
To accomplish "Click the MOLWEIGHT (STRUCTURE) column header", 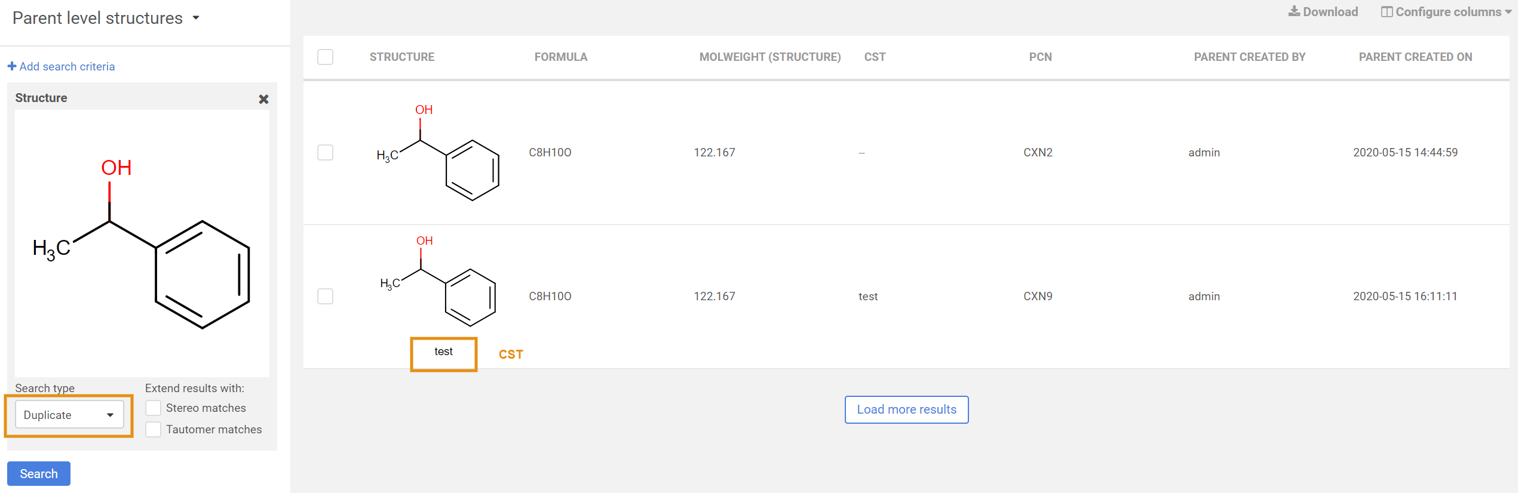I will click(769, 57).
